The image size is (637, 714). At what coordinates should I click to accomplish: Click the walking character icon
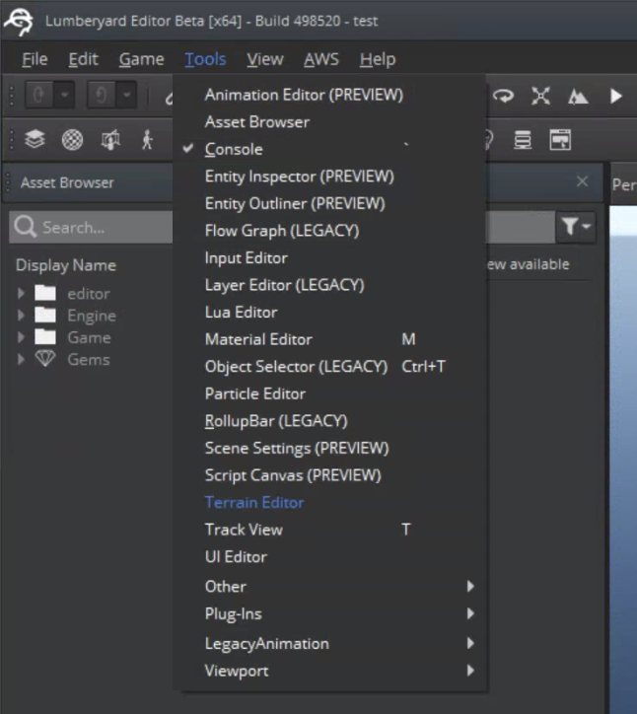pos(147,139)
